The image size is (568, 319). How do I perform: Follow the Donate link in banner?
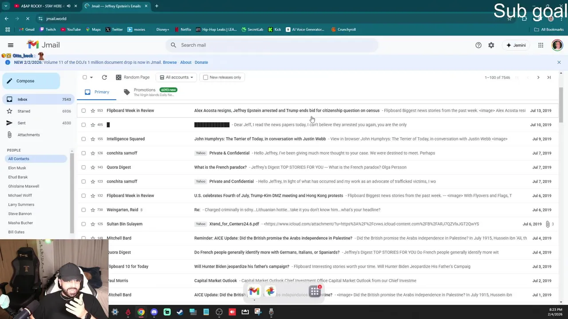click(201, 62)
